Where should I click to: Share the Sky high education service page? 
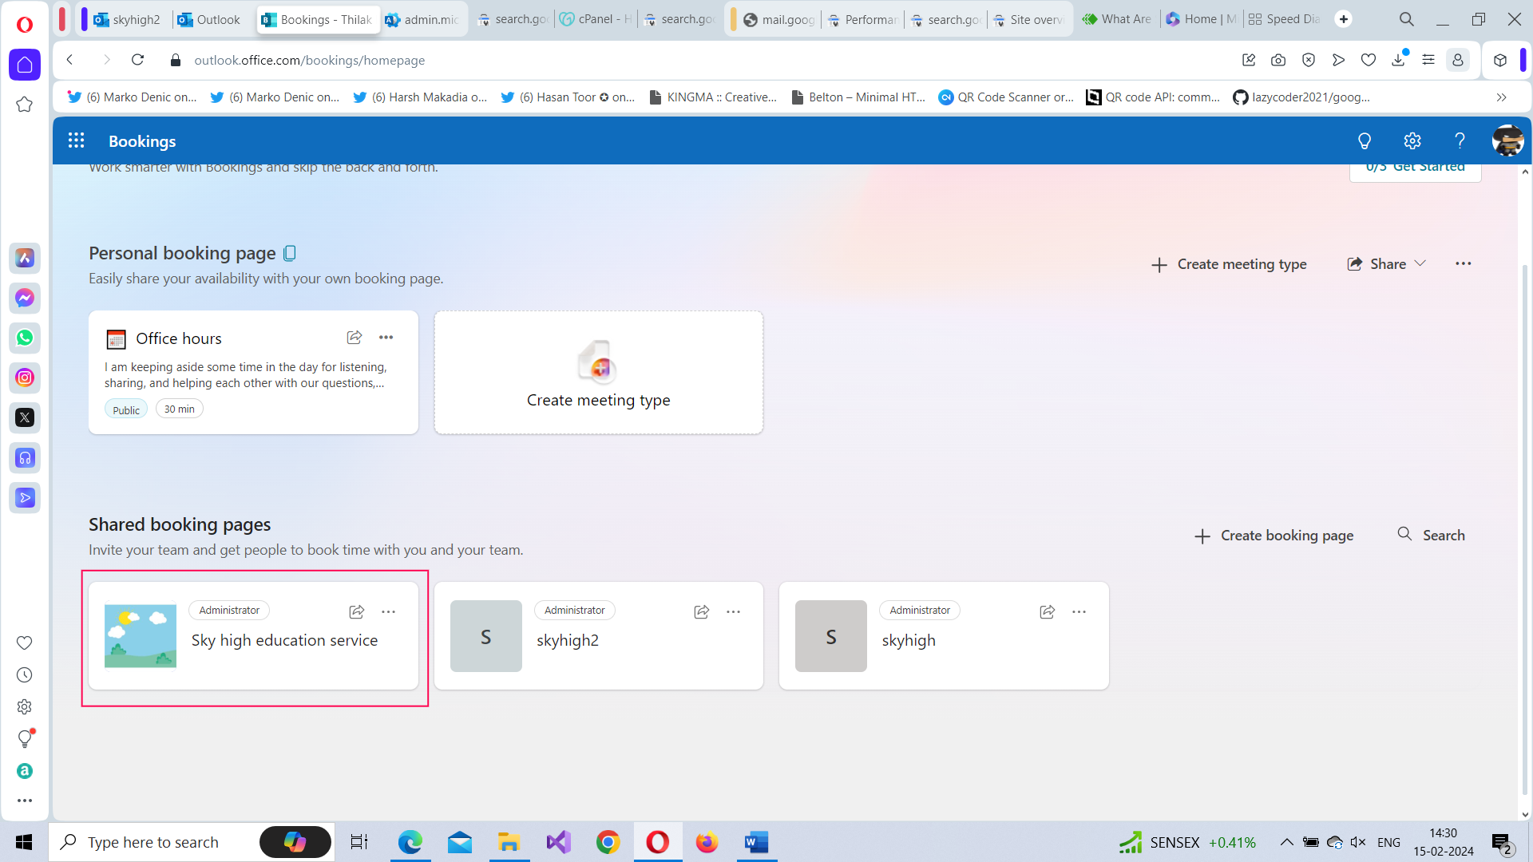click(x=356, y=611)
